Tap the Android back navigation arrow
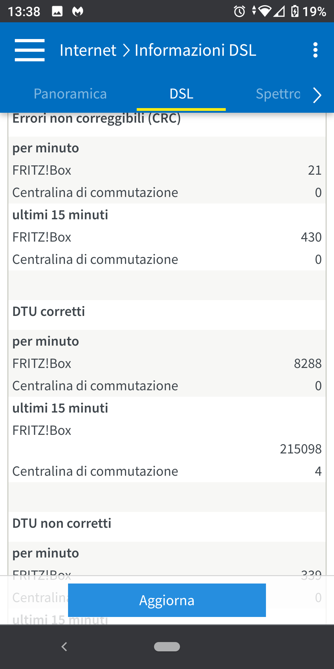Image resolution: width=334 pixels, height=669 pixels. (x=64, y=647)
